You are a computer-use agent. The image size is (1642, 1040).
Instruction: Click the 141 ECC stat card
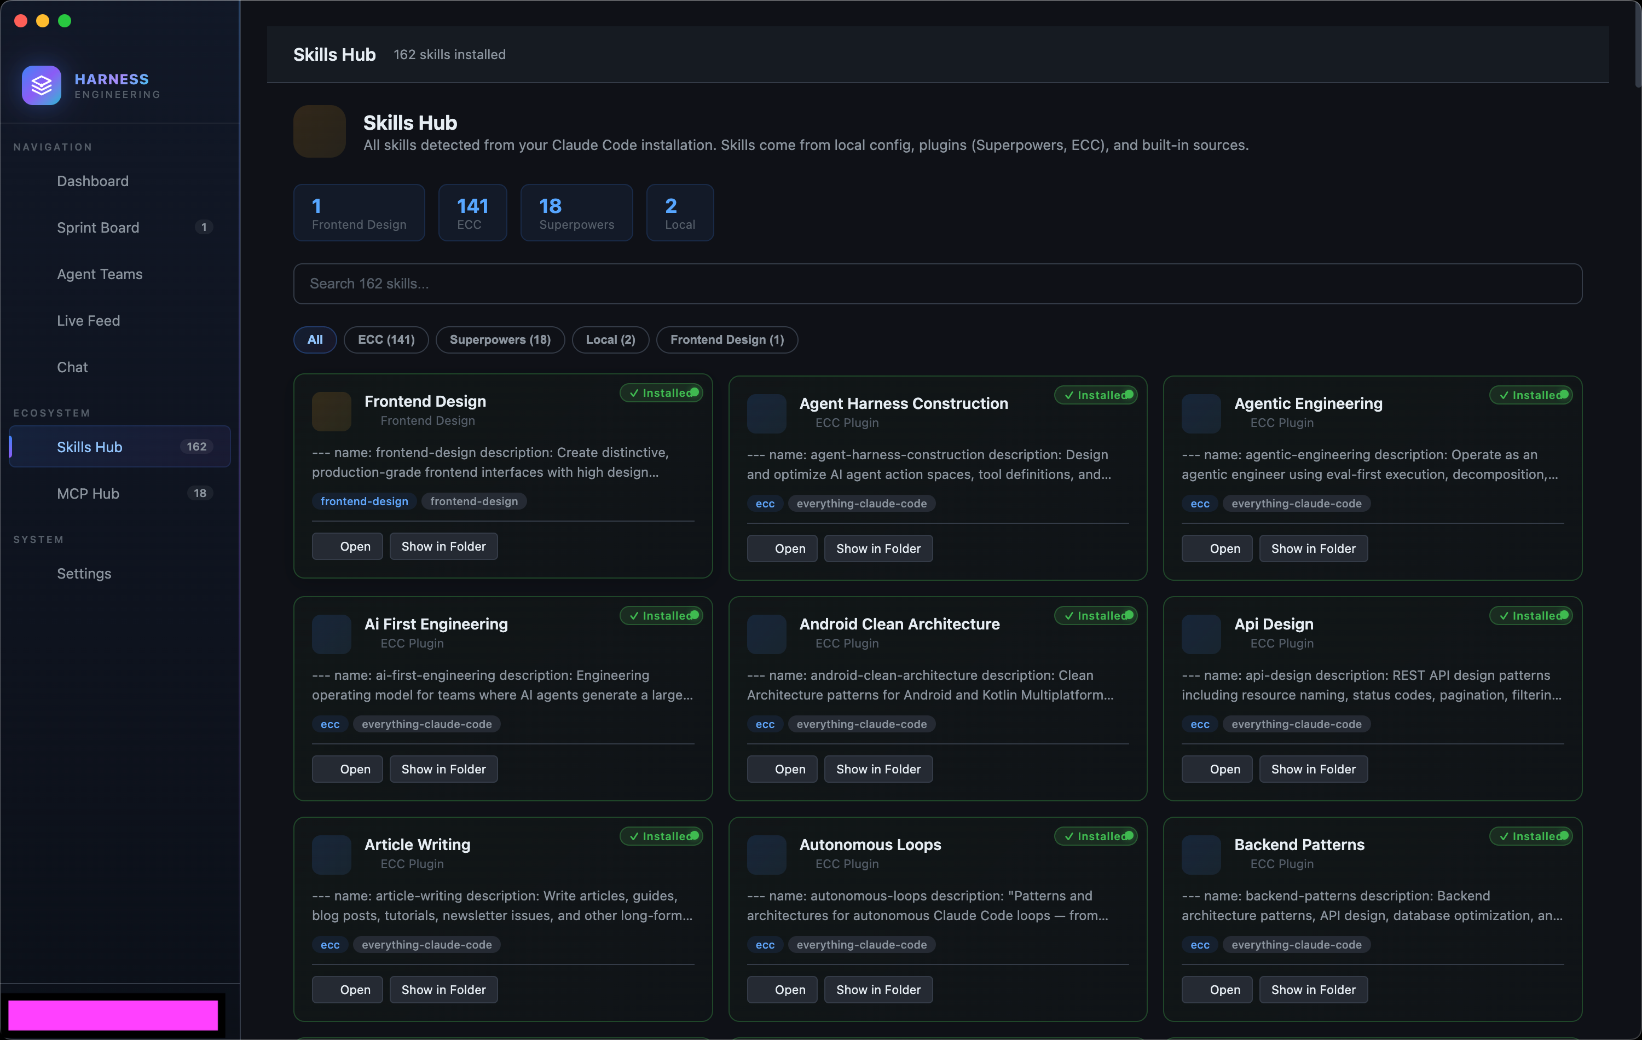472,212
